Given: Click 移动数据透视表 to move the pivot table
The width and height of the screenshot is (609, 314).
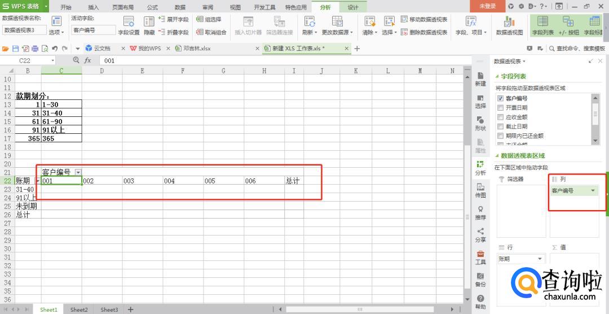Looking at the screenshot, I should [424, 19].
